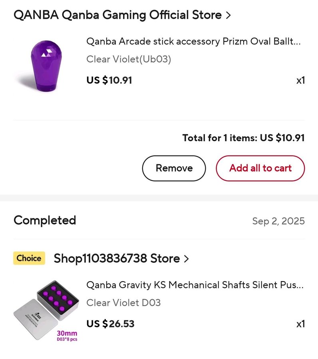This screenshot has height=359, width=318.
Task: Tap the yellow Choice badge
Action: (x=29, y=258)
